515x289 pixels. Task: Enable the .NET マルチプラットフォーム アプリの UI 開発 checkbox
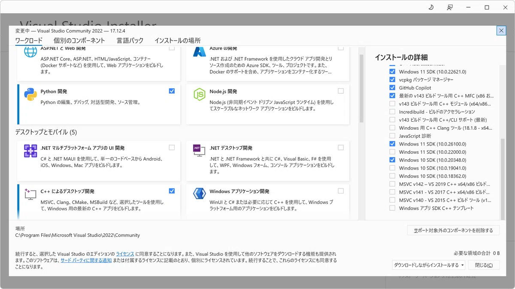172,147
